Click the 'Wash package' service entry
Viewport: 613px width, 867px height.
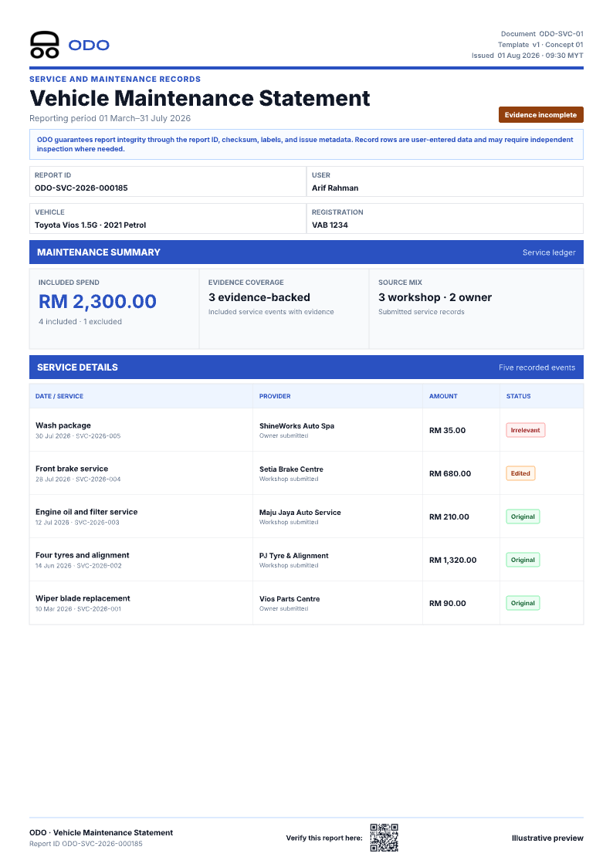(x=63, y=425)
